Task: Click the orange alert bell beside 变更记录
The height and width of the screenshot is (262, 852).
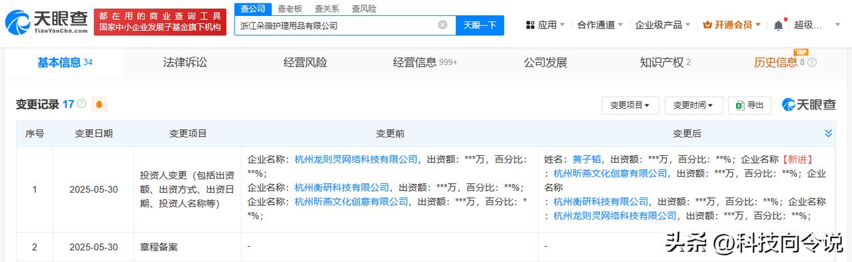Action: click(x=99, y=105)
